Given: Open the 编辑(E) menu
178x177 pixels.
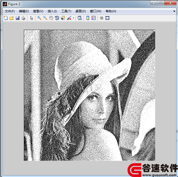Looking at the screenshot, I should [x=24, y=11].
